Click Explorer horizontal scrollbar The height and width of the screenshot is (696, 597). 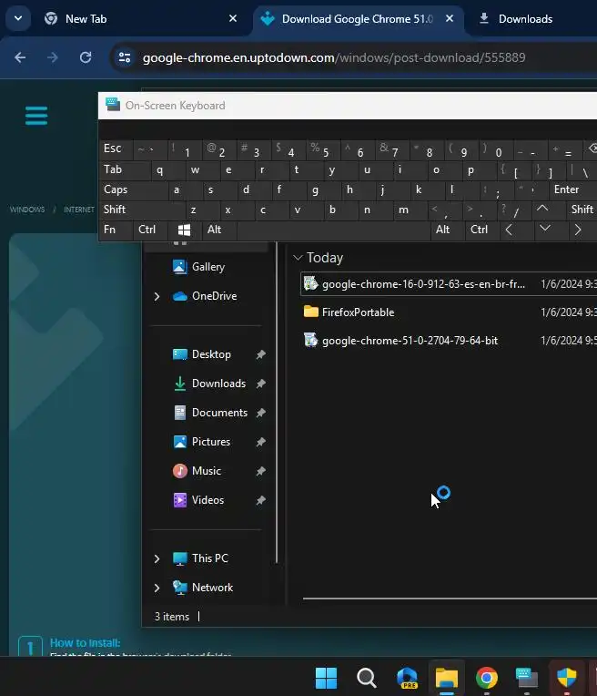tap(450, 599)
